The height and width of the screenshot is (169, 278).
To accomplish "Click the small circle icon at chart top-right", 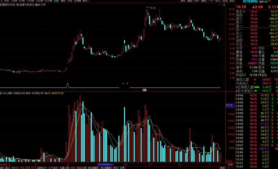I will pyautogui.click(x=220, y=5).
